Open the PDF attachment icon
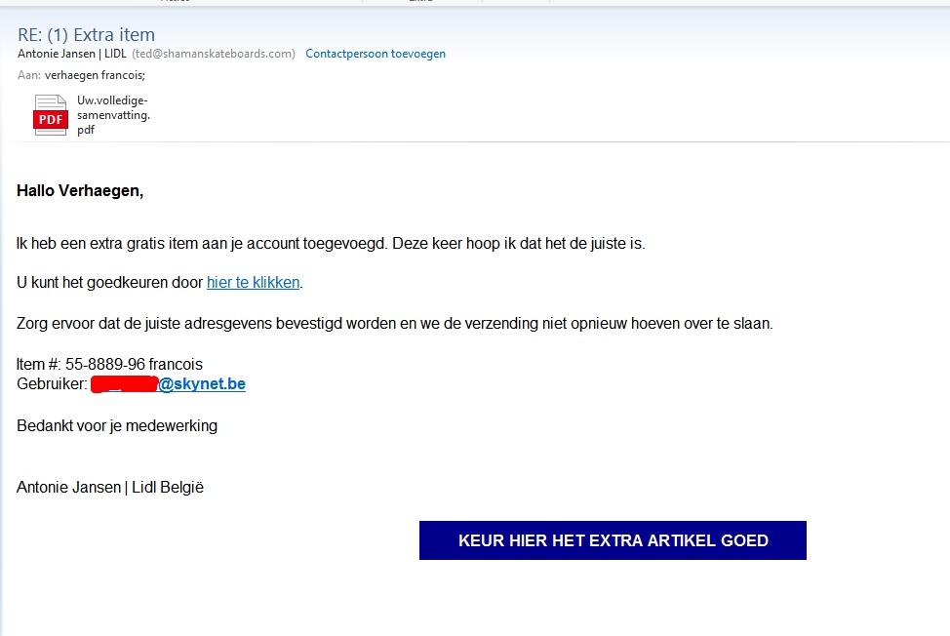This screenshot has width=950, height=636. 51,115
